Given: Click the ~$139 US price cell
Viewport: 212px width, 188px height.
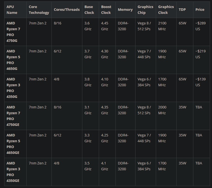Looking at the screenshot, I should (x=201, y=82).
